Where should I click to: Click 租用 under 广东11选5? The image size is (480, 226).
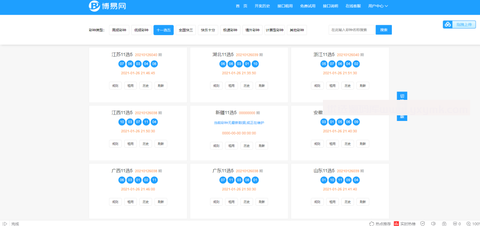(232, 202)
